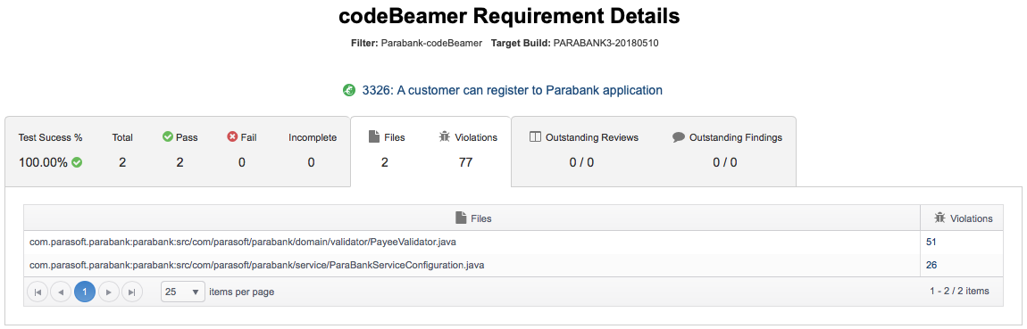The height and width of the screenshot is (329, 1027).
Task: Click the 1 - 2 / 2 items text
Action: coord(959,291)
